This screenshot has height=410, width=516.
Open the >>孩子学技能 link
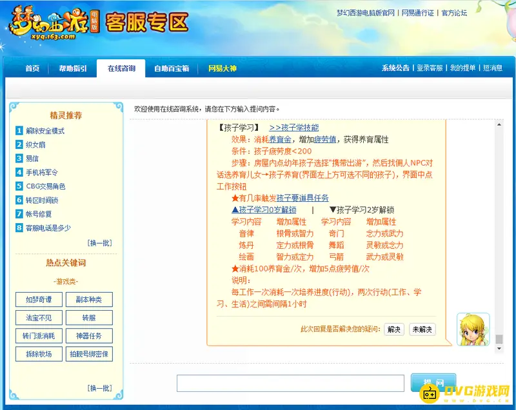[294, 128]
